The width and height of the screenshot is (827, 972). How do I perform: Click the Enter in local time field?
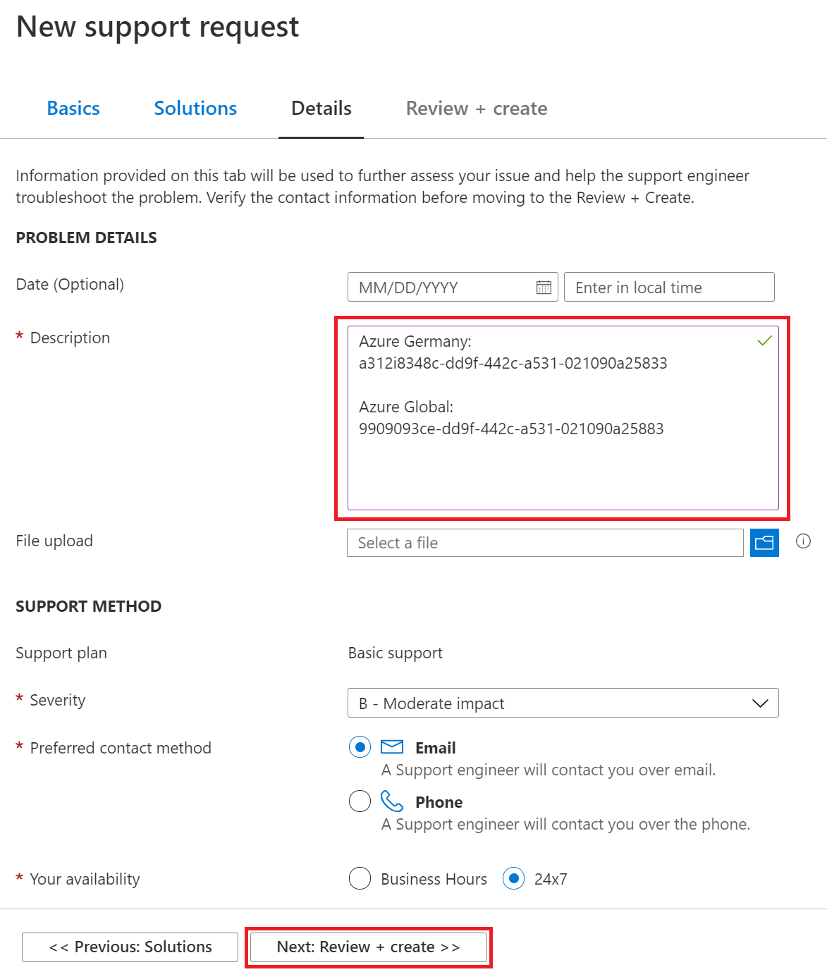coord(668,287)
